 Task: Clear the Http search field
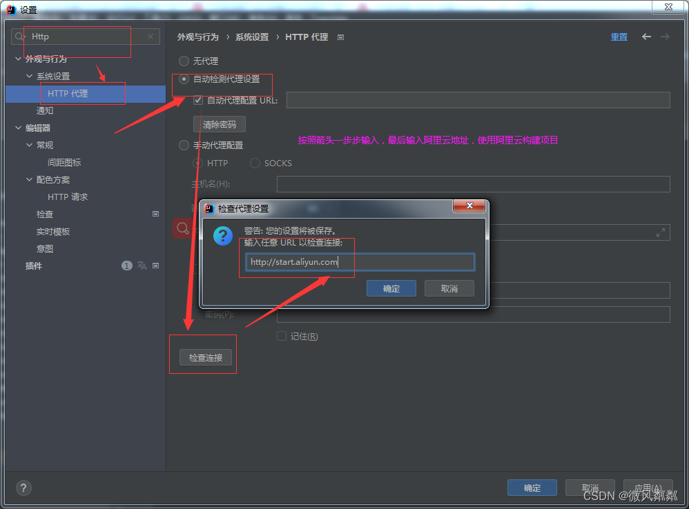click(151, 37)
